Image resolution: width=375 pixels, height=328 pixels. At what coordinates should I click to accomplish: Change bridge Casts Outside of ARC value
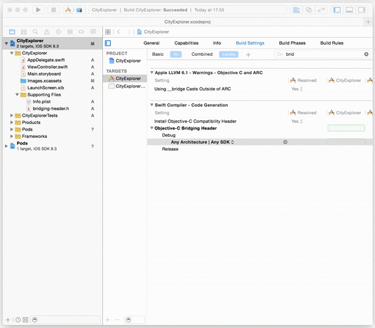pyautogui.click(x=297, y=89)
